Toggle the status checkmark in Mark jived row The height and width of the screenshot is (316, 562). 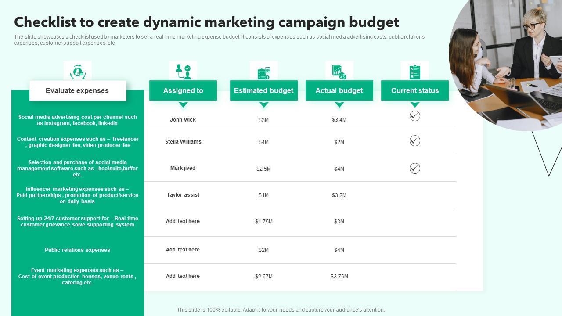click(x=415, y=169)
